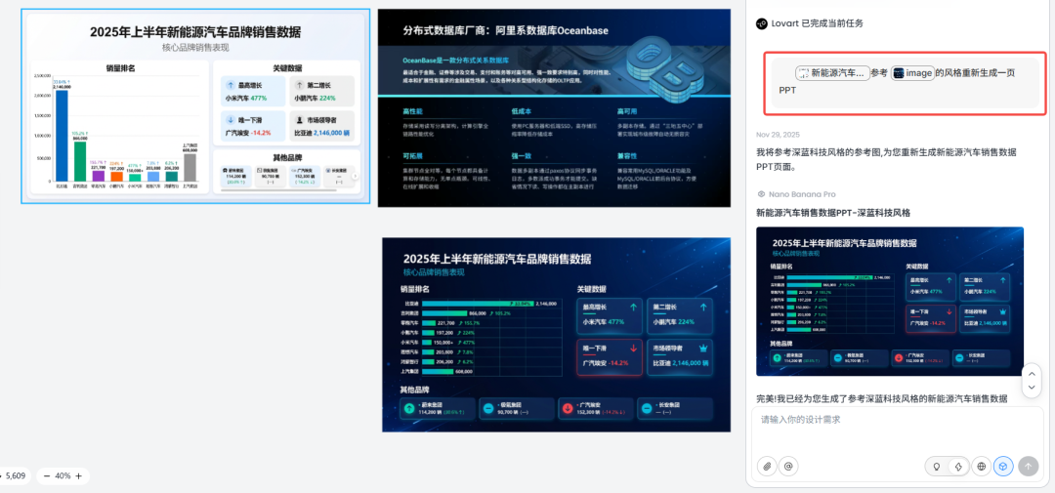This screenshot has width=1055, height=493.
Task: Click the Nano Banana Pro label
Action: (x=801, y=194)
